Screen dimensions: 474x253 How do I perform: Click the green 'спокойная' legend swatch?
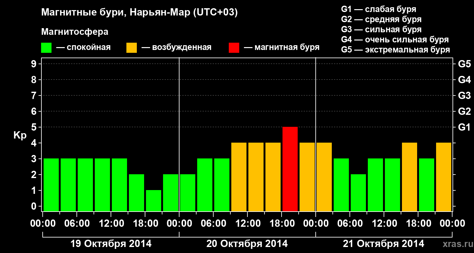pyautogui.click(x=46, y=48)
